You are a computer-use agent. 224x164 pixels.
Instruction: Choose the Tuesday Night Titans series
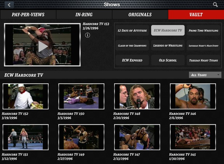coord(203,60)
